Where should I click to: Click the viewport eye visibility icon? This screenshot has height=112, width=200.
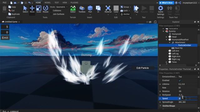[x=150, y=22]
